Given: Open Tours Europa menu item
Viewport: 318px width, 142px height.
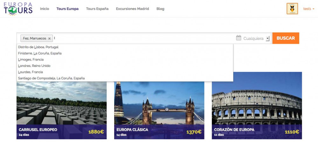Looking at the screenshot, I should point(67,9).
